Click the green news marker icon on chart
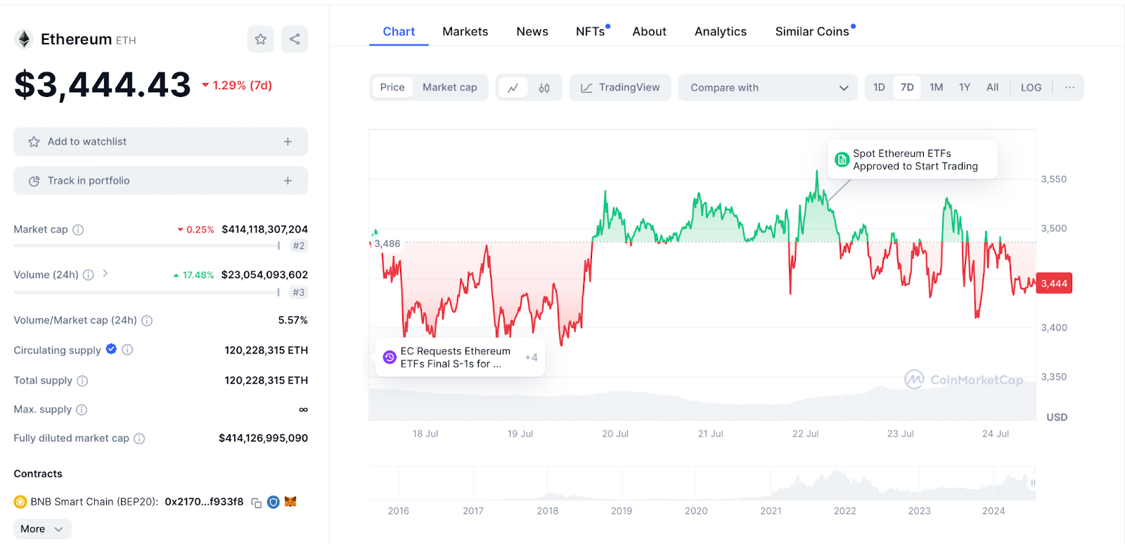Screen dimensions: 1125x544 tap(842, 160)
